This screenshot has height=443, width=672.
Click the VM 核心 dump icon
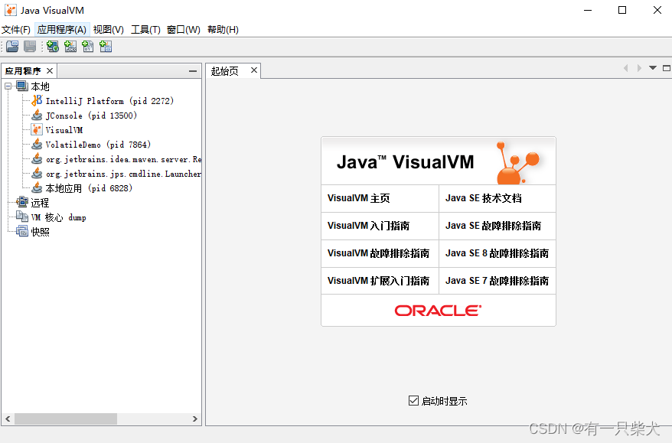[x=22, y=217]
